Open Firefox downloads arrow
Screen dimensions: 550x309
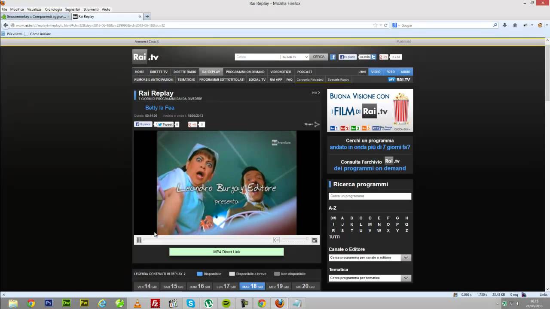(504, 25)
